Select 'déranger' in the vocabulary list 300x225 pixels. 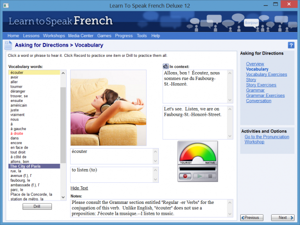[34, 91]
